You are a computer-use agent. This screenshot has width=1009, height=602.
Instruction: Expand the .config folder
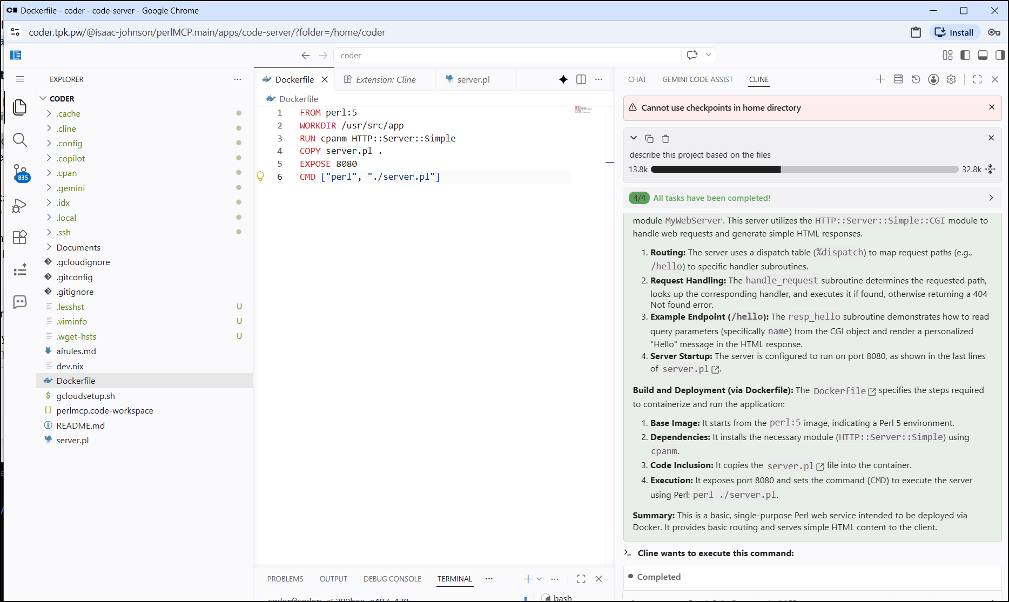tap(144, 143)
